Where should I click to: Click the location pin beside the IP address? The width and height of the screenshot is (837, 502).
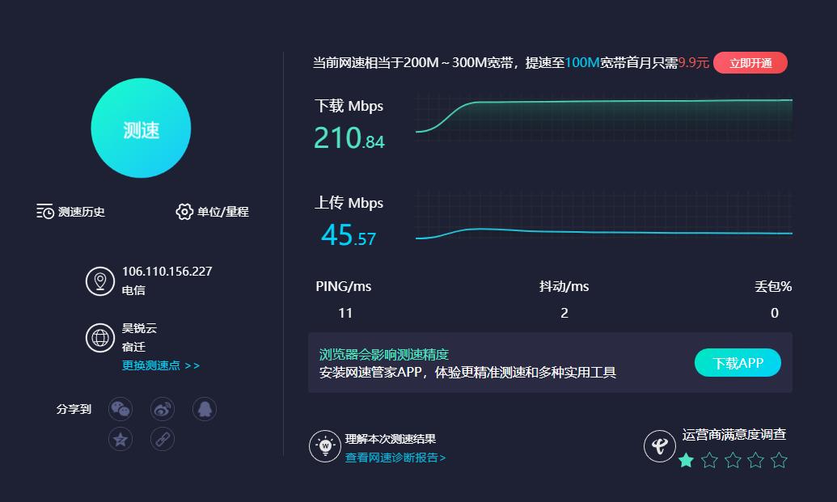pos(100,281)
